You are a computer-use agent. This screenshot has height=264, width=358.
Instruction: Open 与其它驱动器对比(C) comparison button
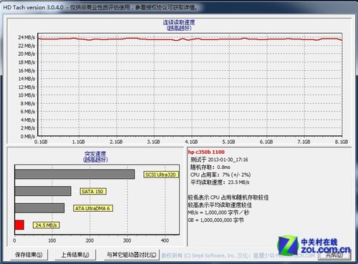coord(132,255)
